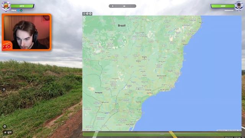The image size is (245, 138).
Task: Click the São Paulo city marker on the map
Action: click(150, 94)
